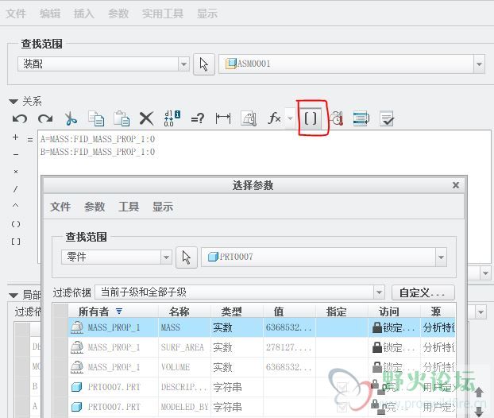The width and height of the screenshot is (494, 418).
Task: Open 显示 menu in main window
Action: (x=207, y=14)
